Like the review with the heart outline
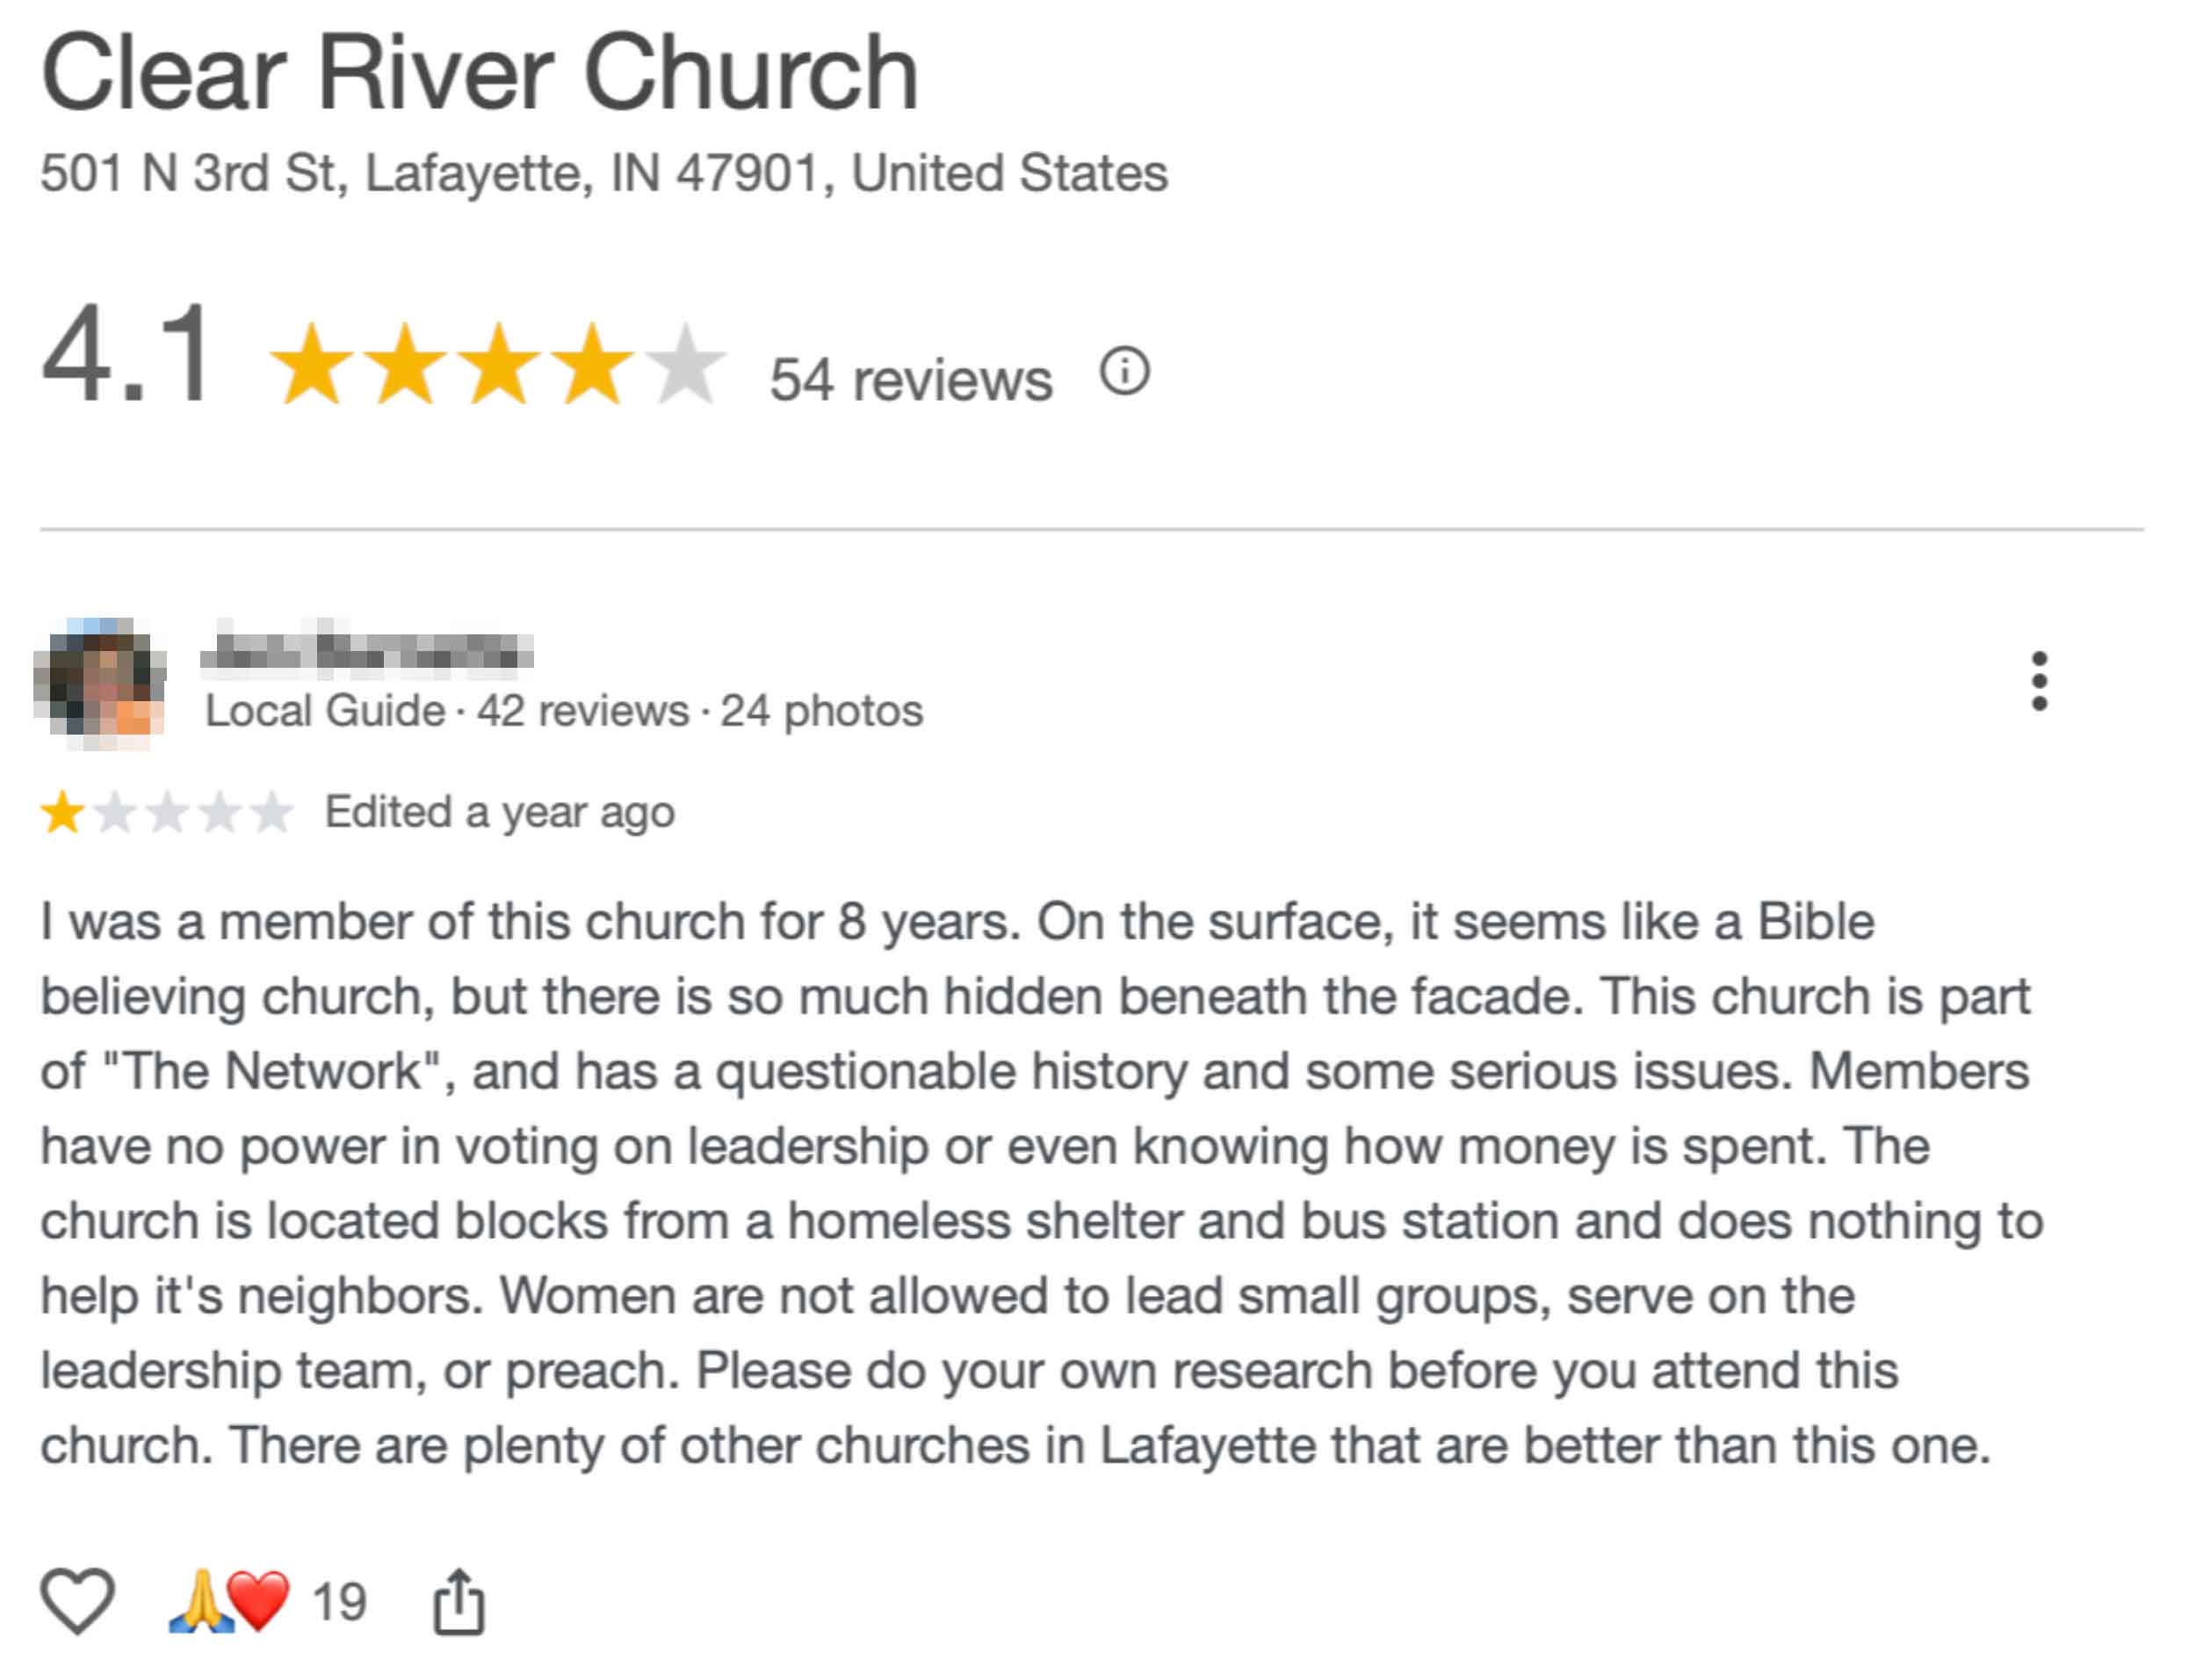 77,1600
